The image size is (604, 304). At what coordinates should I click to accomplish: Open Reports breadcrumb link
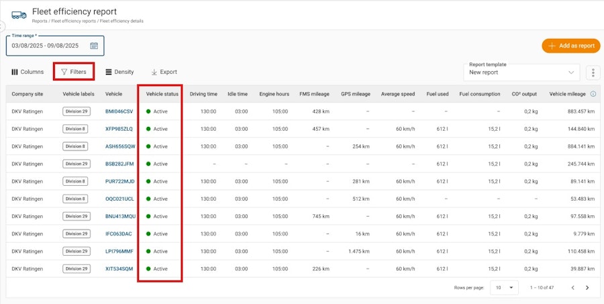[40, 21]
